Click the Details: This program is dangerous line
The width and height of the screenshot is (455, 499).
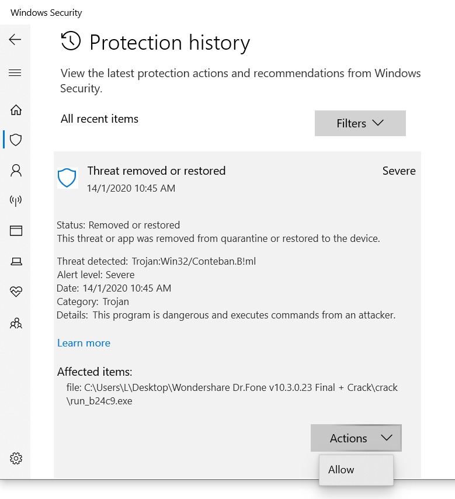pyautogui.click(x=226, y=315)
